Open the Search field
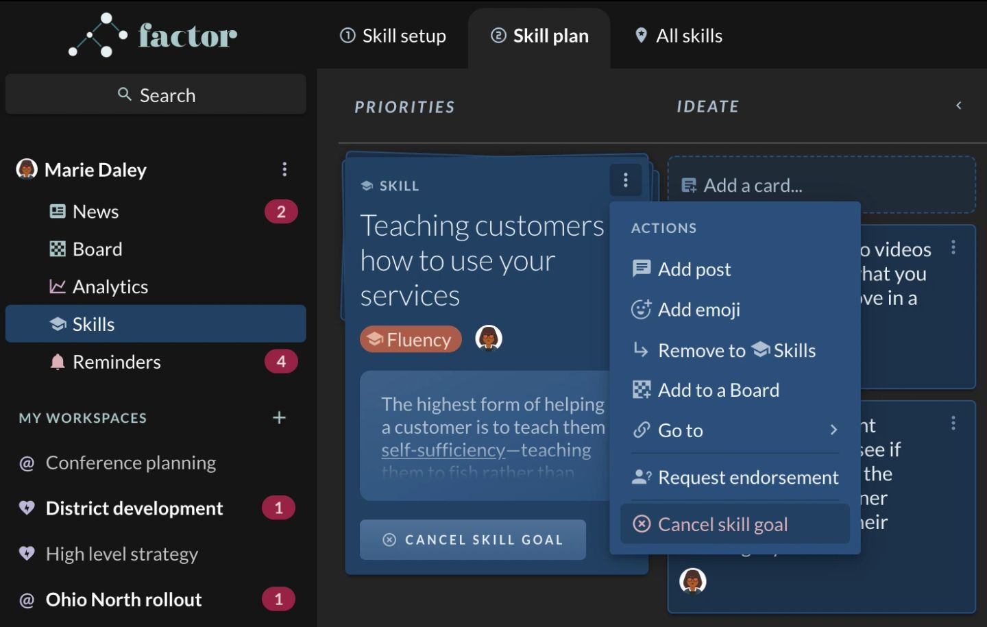987x627 pixels. click(156, 95)
